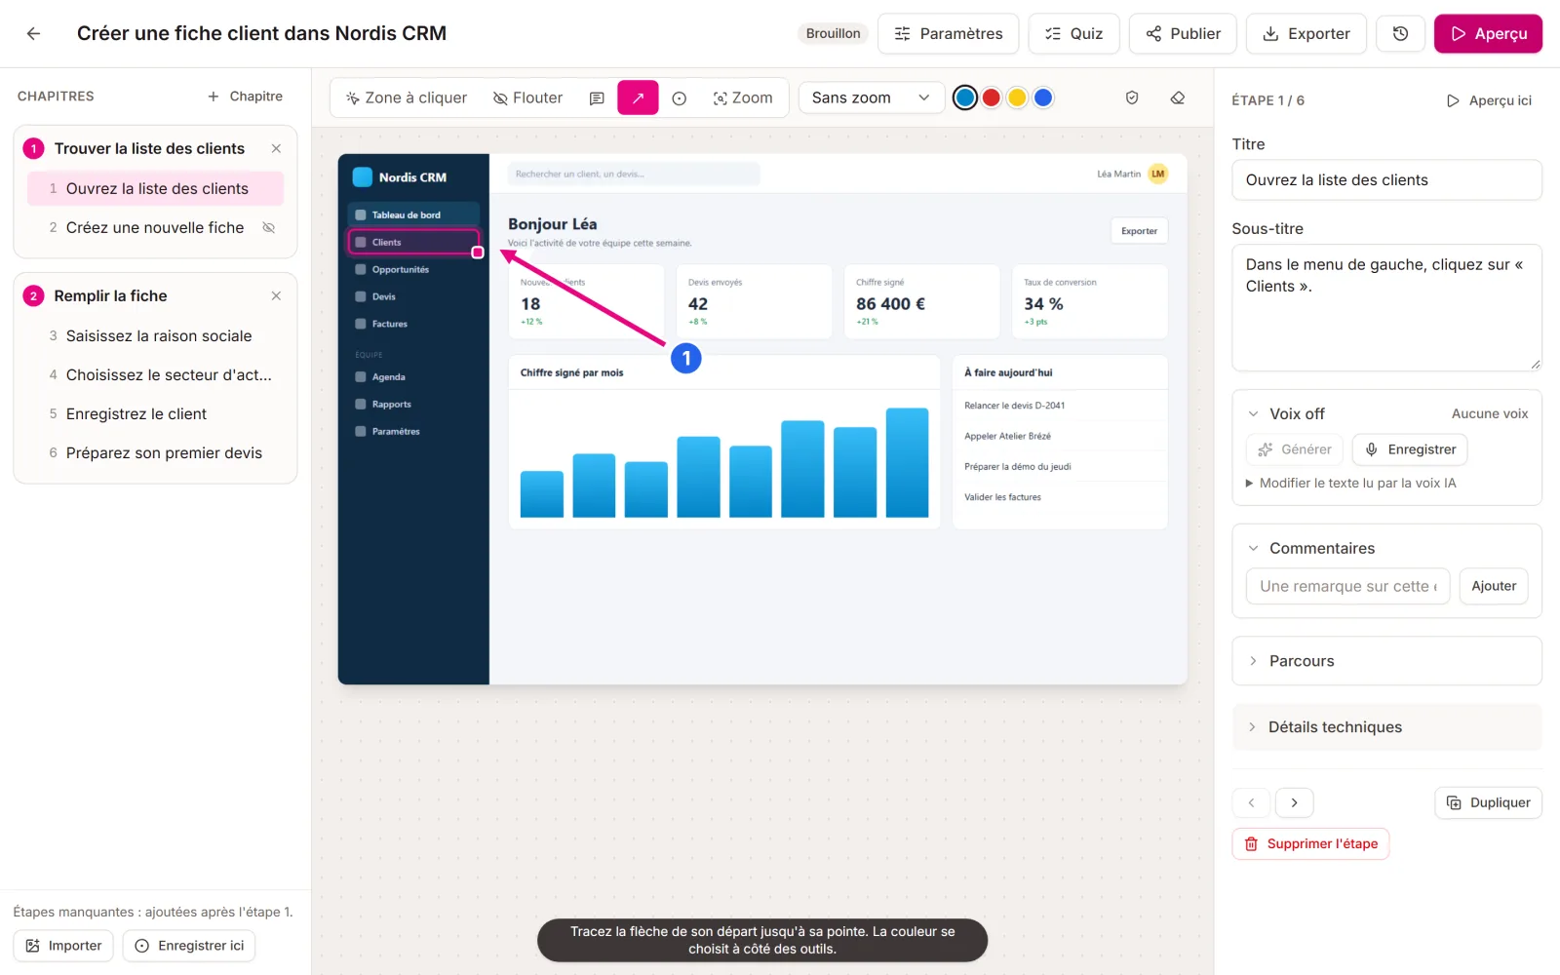Screen dimensions: 1560x975
Task: Click the Titre input field
Action: click(x=1386, y=180)
